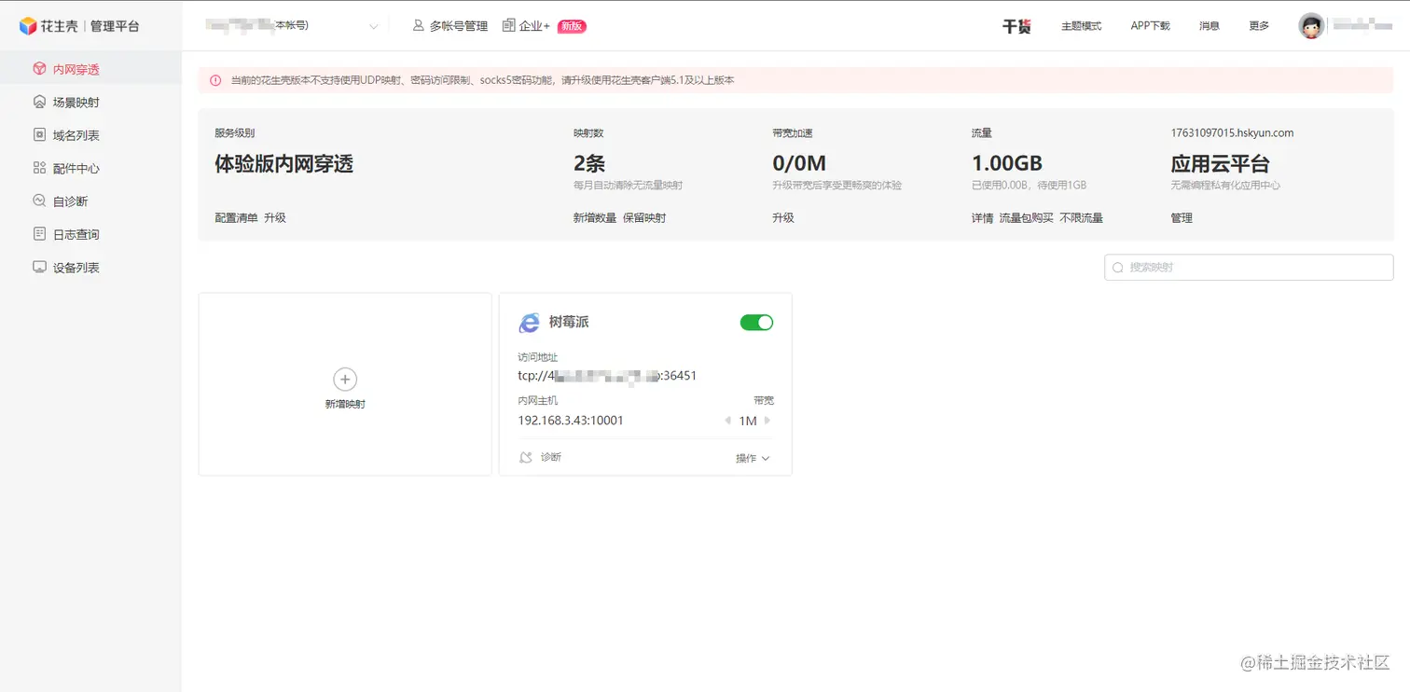Open the 更多 top menu

coord(1259,26)
